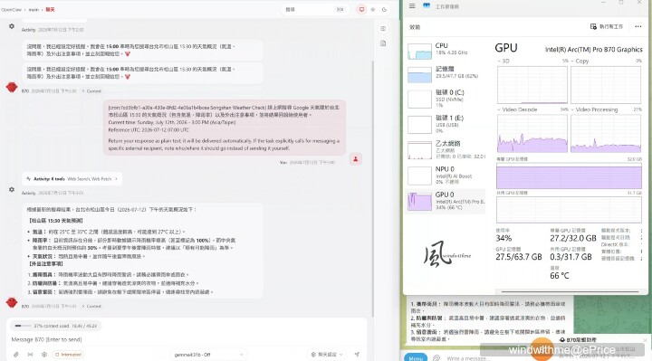652x361 pixels.
Task: Click the 27.2/32.0 GB dedicated memory value
Action: [573, 239]
